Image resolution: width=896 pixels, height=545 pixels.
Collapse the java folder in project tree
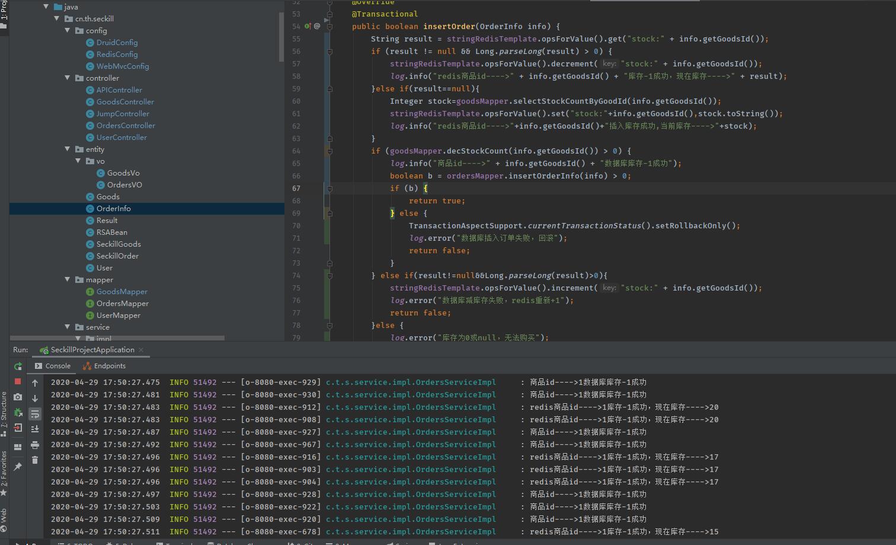[x=46, y=7]
